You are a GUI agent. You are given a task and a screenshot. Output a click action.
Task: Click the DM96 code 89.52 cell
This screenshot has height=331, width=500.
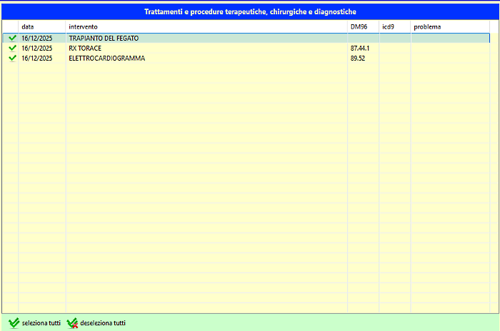click(363, 58)
